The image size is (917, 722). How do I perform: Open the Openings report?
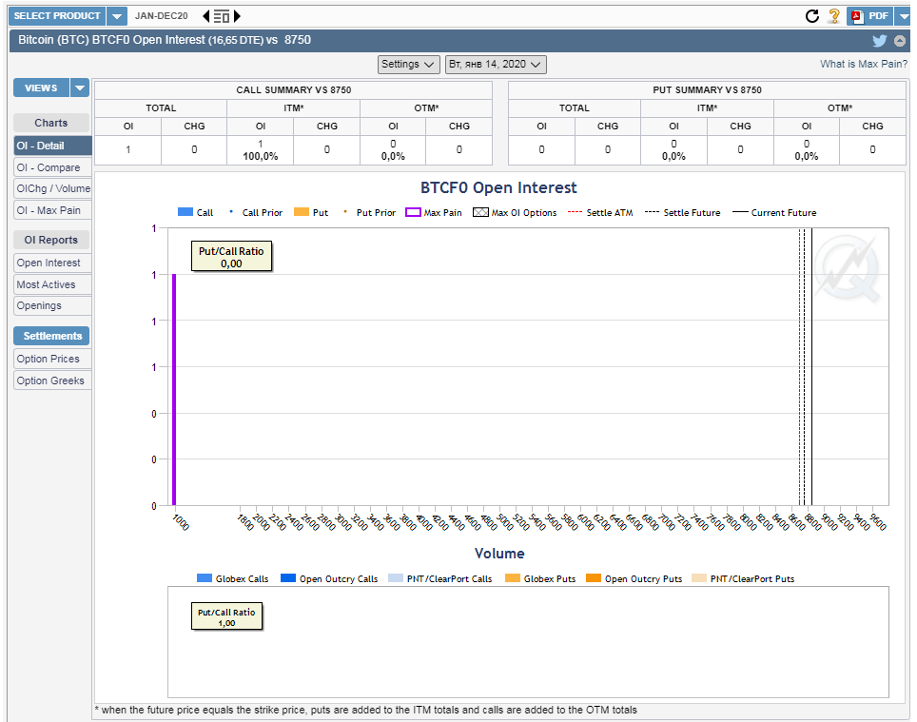52,305
